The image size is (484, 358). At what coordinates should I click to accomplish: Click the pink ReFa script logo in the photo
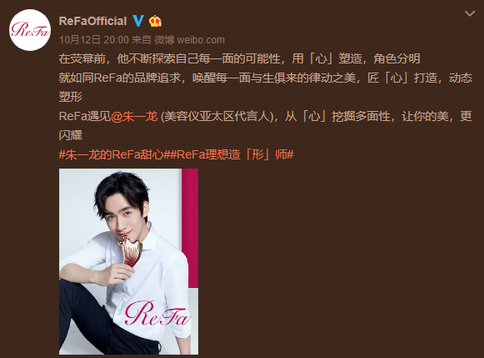click(x=157, y=314)
